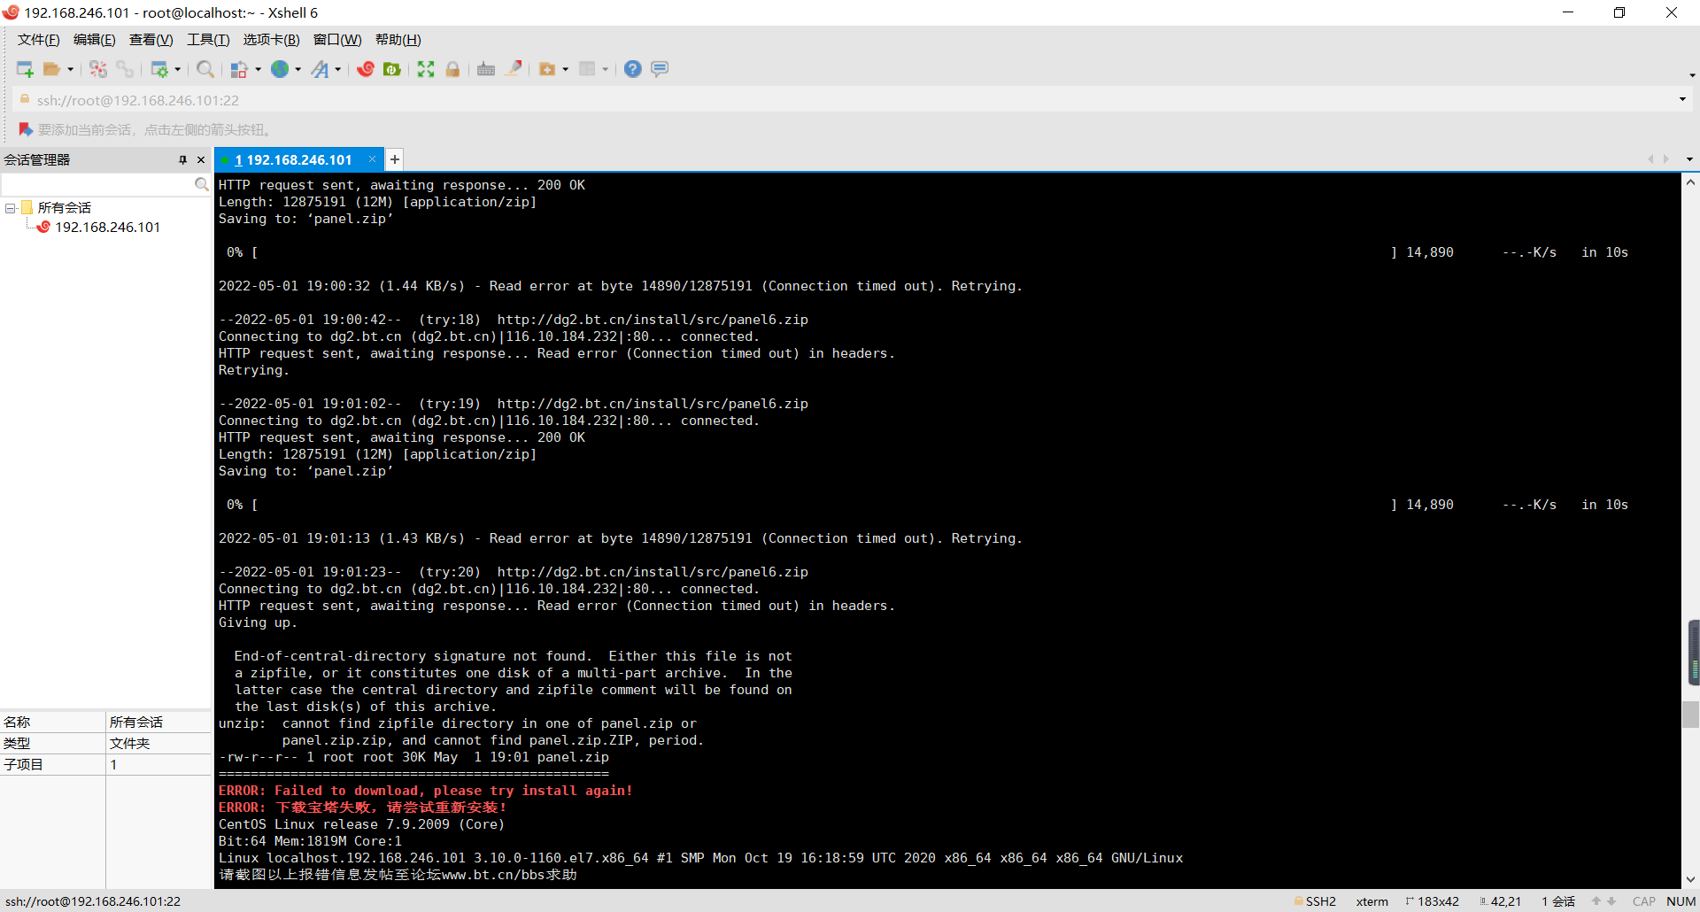Open the 选项卡(B) menu
This screenshot has height=912, width=1700.
272,40
